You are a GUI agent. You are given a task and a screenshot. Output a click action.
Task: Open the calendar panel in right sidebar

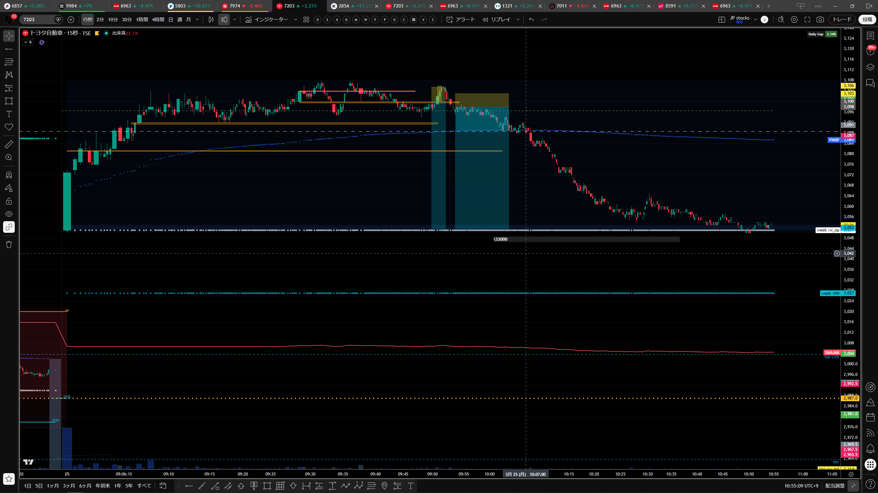[870, 417]
